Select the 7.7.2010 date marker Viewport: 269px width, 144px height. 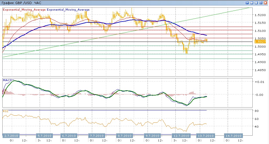97,136
